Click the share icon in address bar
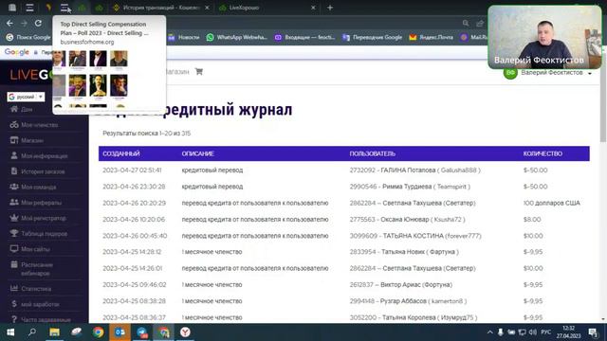 coord(480,23)
